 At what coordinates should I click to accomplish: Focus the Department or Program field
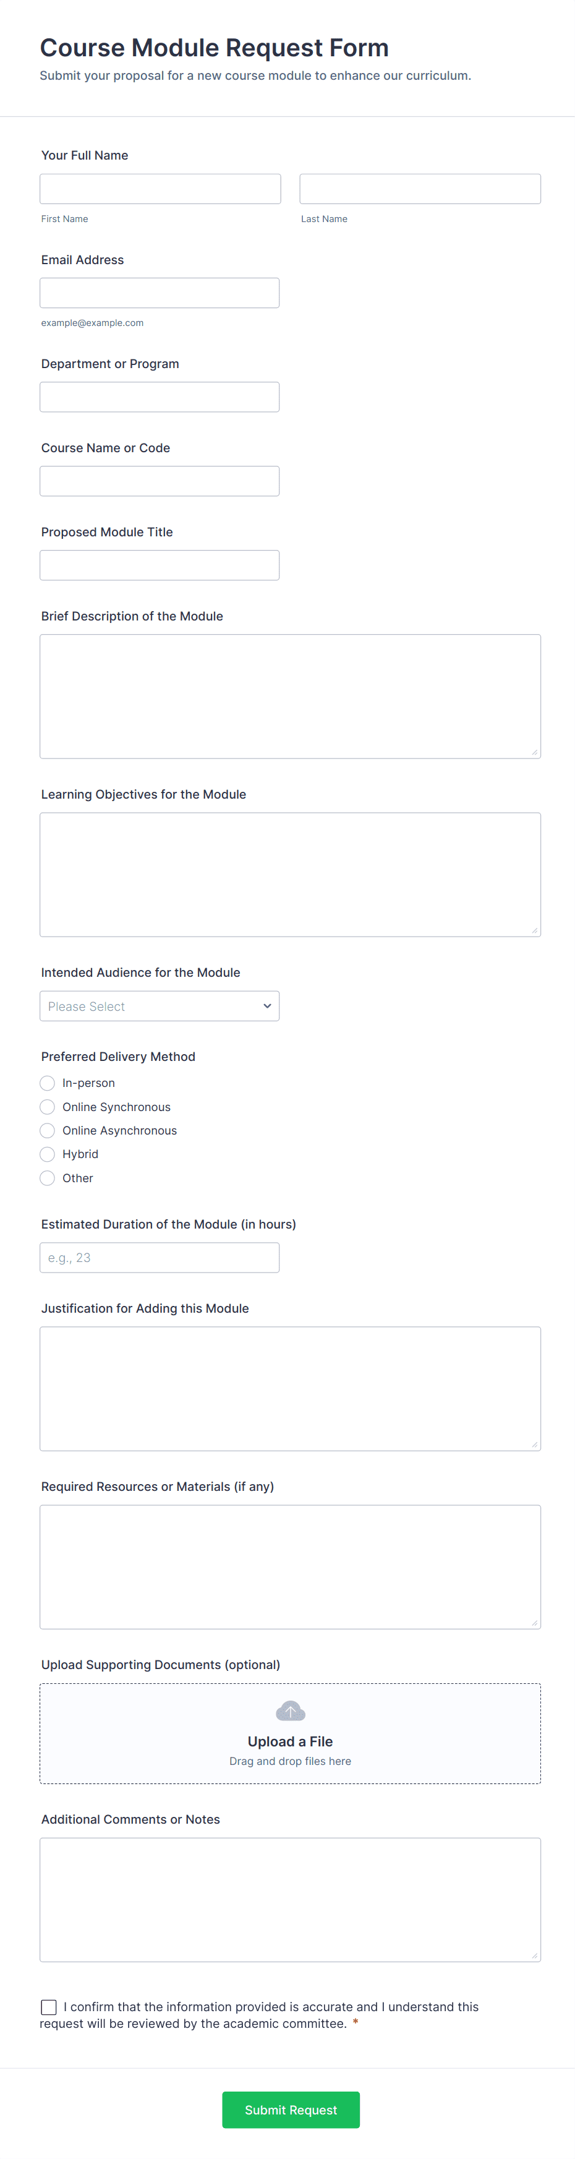(160, 397)
